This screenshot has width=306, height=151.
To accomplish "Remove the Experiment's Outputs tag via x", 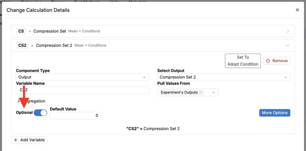I will (x=200, y=92).
